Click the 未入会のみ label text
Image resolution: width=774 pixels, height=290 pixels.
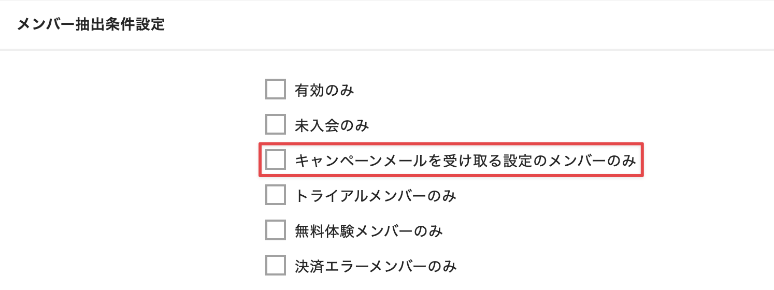click(332, 126)
